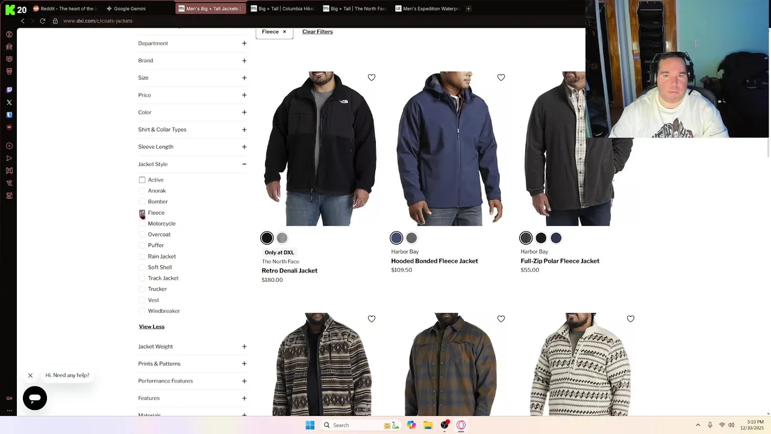Click the site security lock icon
Image resolution: width=771 pixels, height=434 pixels.
click(55, 21)
